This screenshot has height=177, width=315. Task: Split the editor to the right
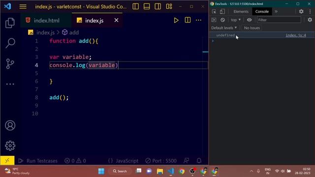[x=188, y=20]
